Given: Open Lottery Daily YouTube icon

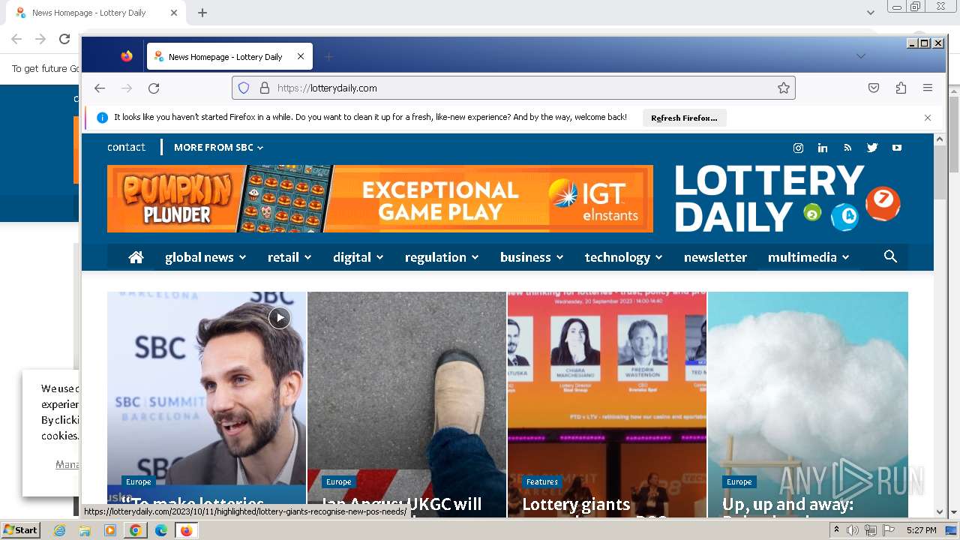Looking at the screenshot, I should (897, 148).
